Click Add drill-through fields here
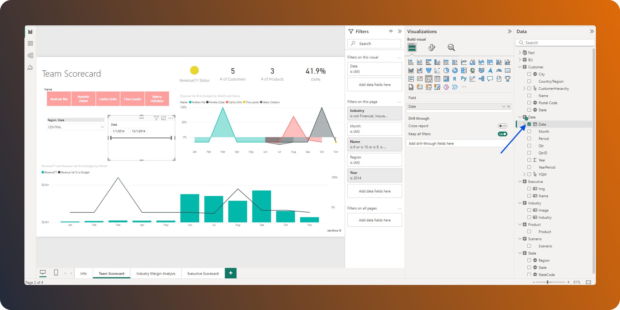Viewport: 620px width, 310px height. pyautogui.click(x=431, y=143)
